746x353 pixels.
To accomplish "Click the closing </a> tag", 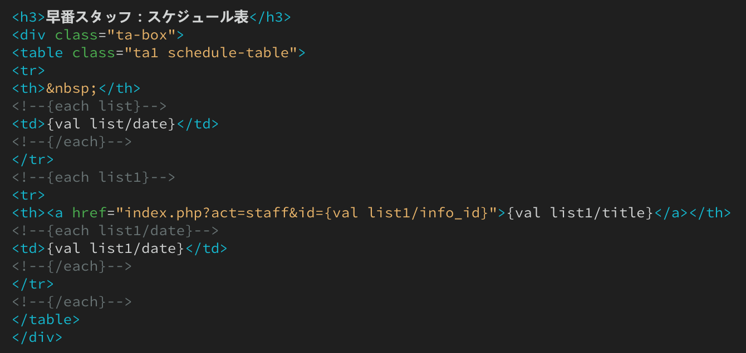I will pyautogui.click(x=670, y=213).
